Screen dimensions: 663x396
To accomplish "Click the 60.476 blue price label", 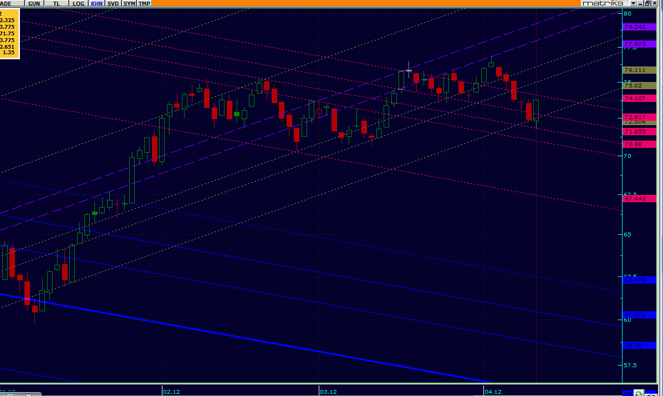I will (639, 315).
